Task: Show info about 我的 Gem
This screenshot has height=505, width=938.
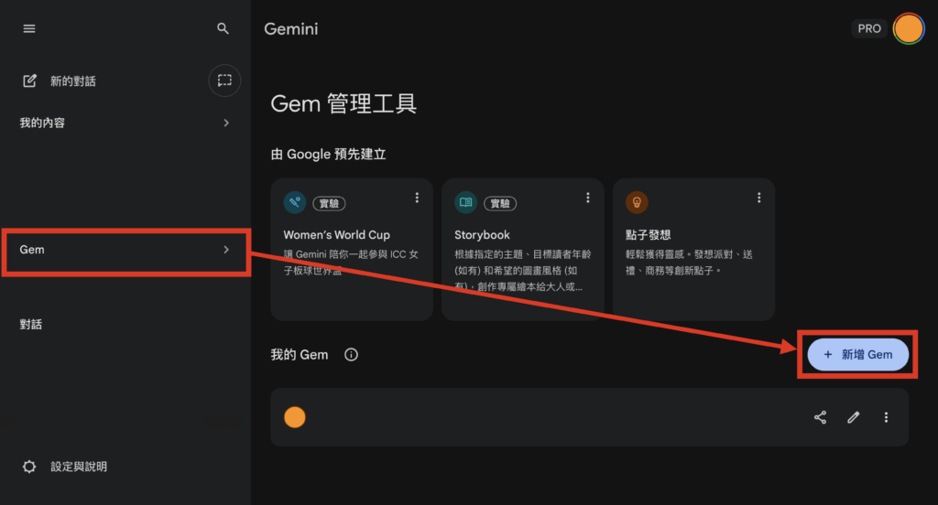Action: point(351,355)
